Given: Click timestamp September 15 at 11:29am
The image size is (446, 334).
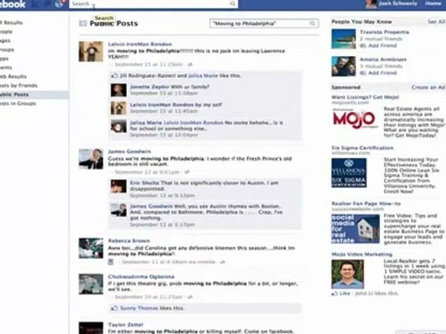Looking at the screenshot, I should pyautogui.click(x=149, y=64).
